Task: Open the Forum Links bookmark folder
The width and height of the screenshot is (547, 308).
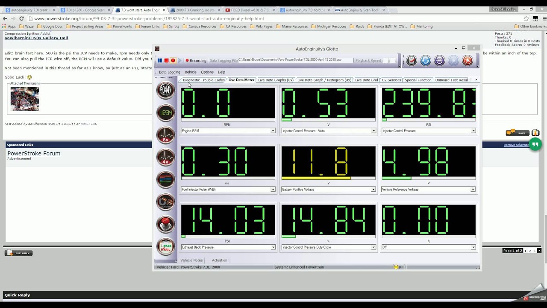Action: pos(147,27)
